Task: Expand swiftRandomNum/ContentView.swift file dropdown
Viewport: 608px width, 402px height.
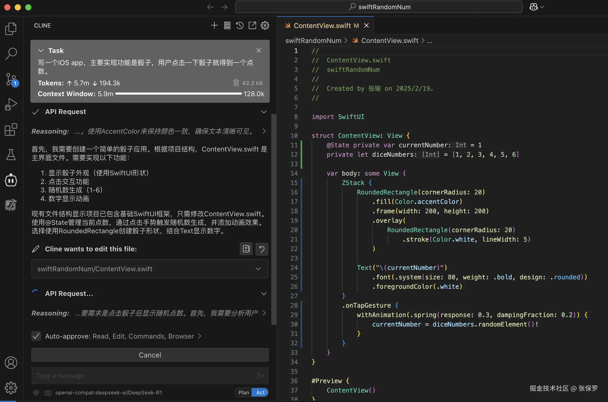Action: (258, 269)
